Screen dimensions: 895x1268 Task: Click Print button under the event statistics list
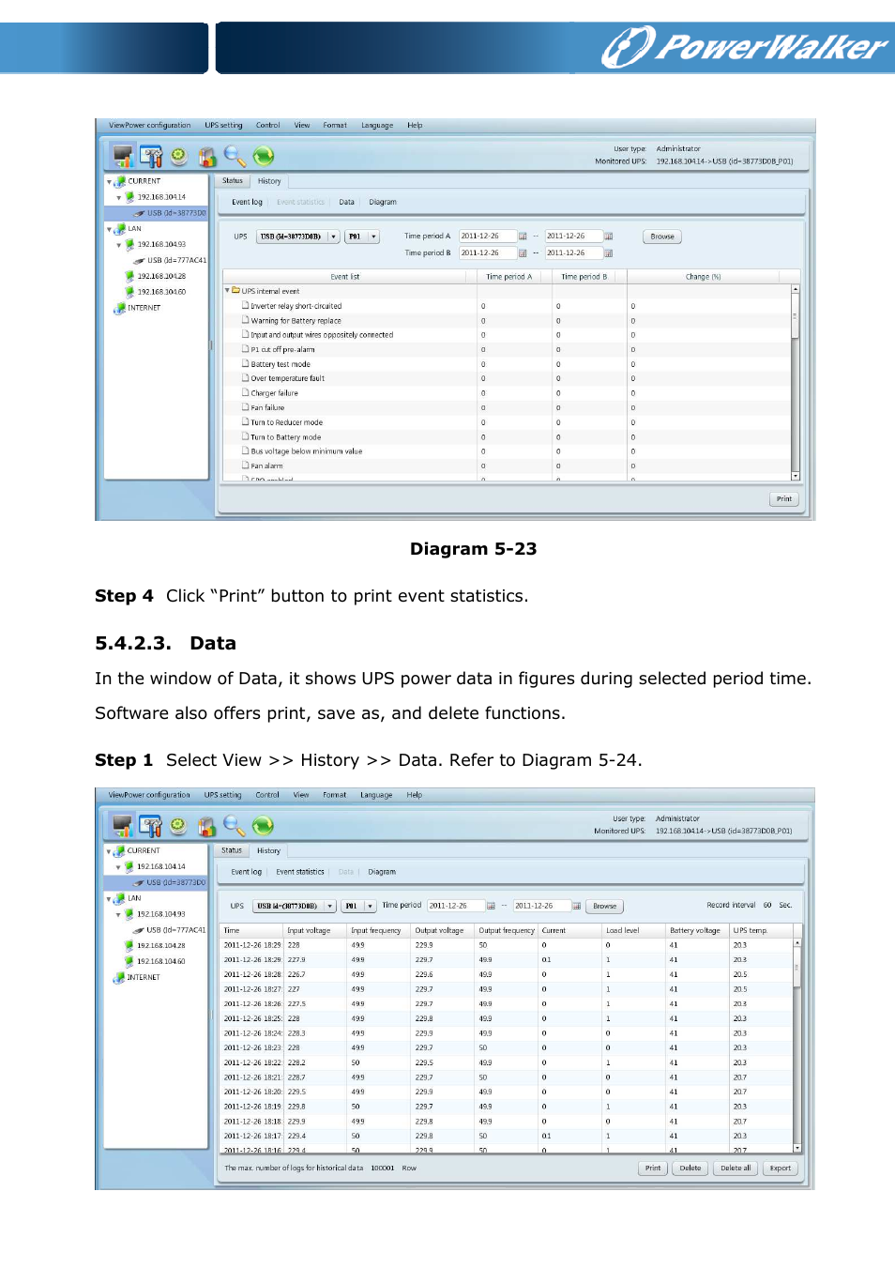[784, 499]
